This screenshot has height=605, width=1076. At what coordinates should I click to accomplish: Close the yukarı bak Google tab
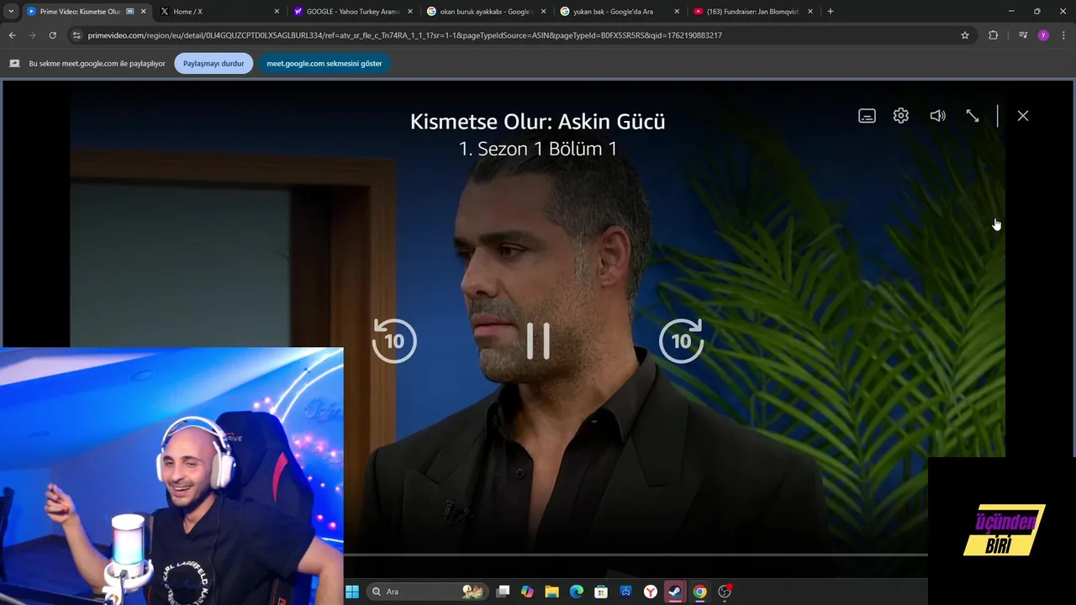coord(677,12)
